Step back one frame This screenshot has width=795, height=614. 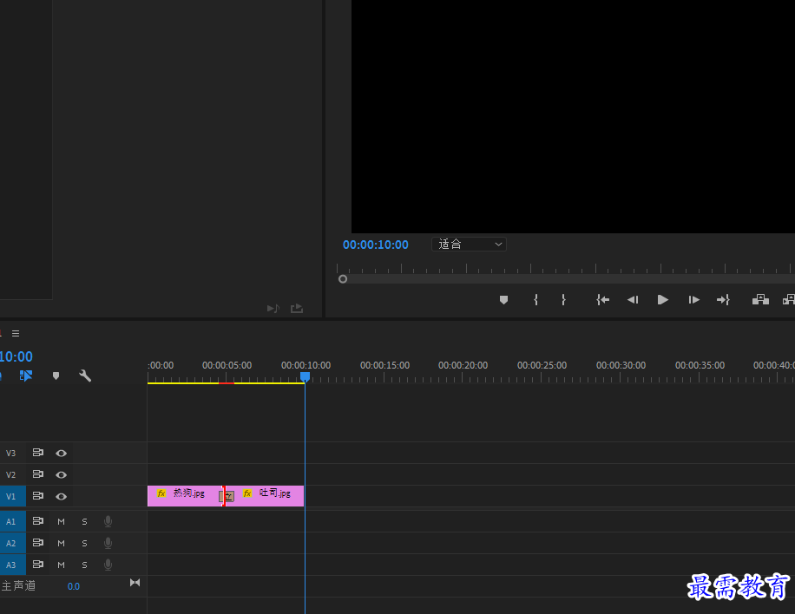tap(633, 300)
